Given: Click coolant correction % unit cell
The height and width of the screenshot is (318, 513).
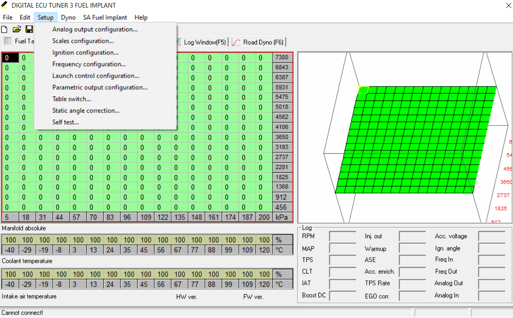Looking at the screenshot, I should 283,240.
